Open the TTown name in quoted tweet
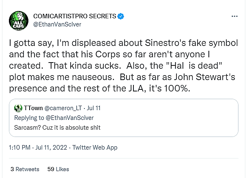Viewport: 249px width, 178px height. [x=32, y=108]
